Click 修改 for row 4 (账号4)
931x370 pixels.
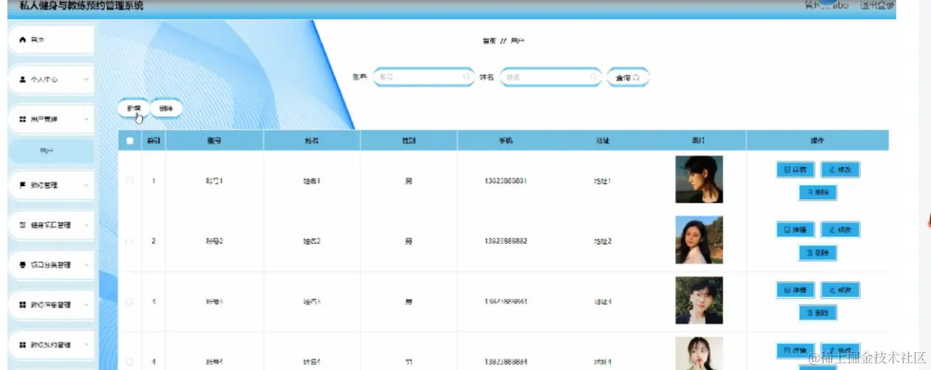(x=840, y=350)
